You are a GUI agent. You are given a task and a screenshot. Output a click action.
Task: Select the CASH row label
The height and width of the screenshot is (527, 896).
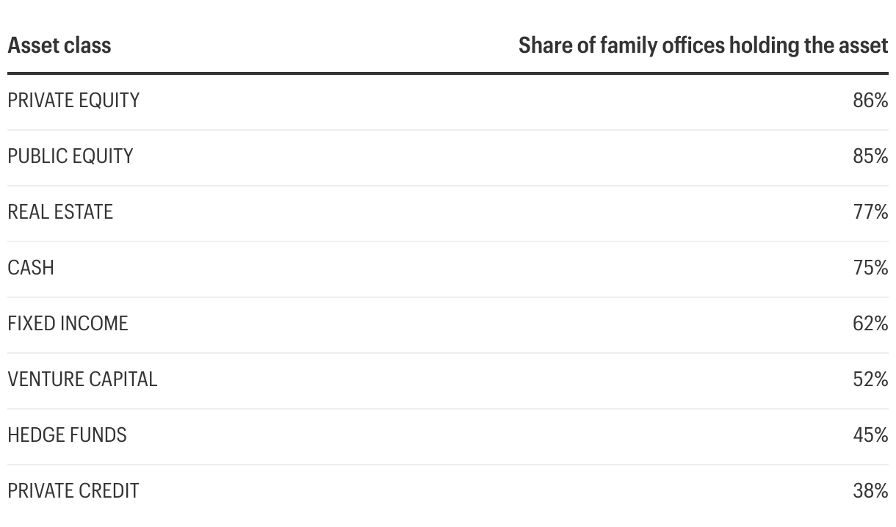point(31,268)
